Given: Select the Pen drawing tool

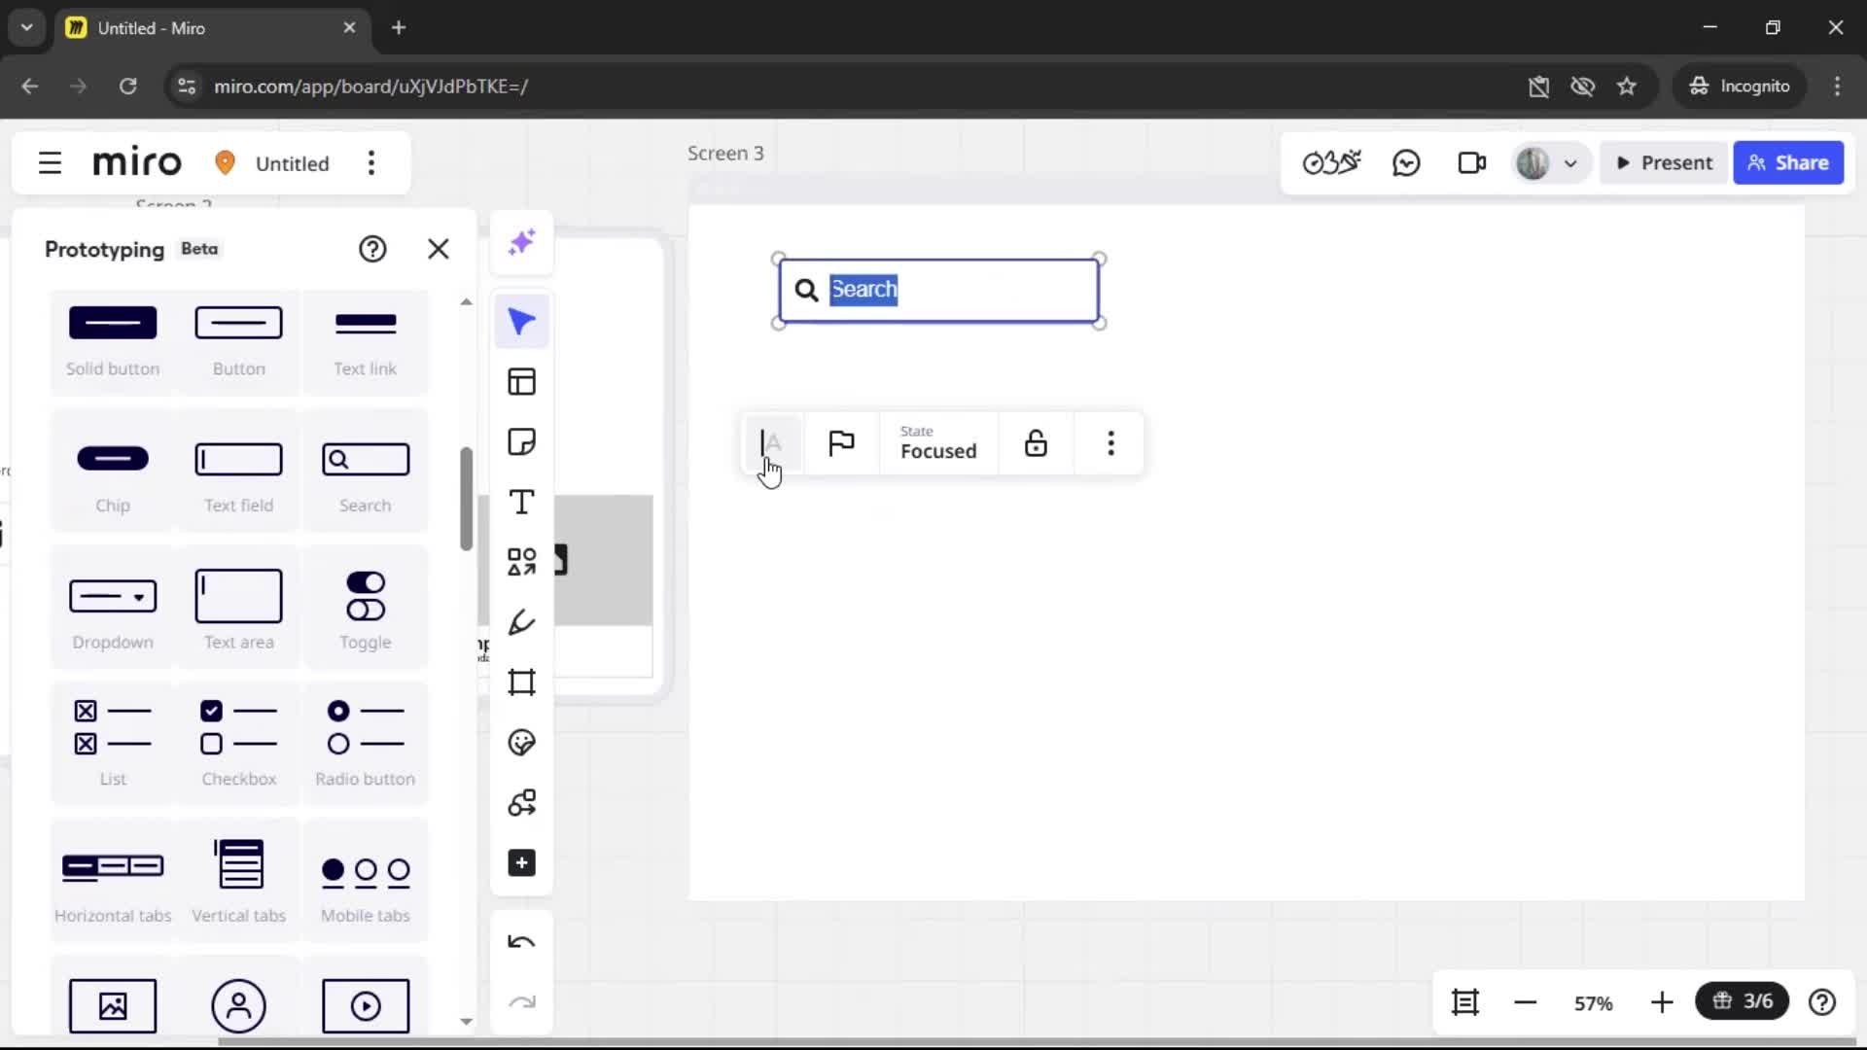Looking at the screenshot, I should (x=522, y=622).
